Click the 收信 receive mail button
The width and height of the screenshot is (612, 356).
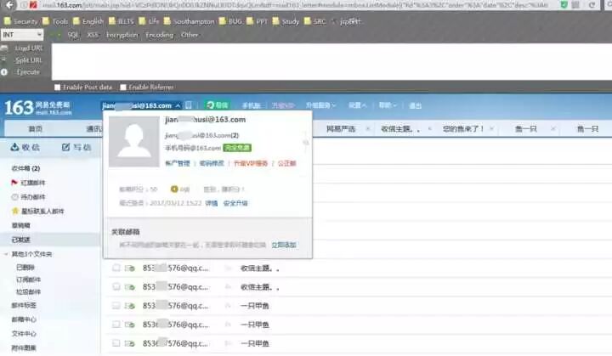tap(25, 147)
